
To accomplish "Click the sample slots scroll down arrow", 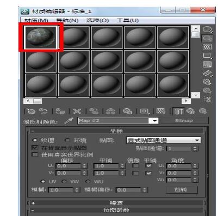I will pos(196,95).
